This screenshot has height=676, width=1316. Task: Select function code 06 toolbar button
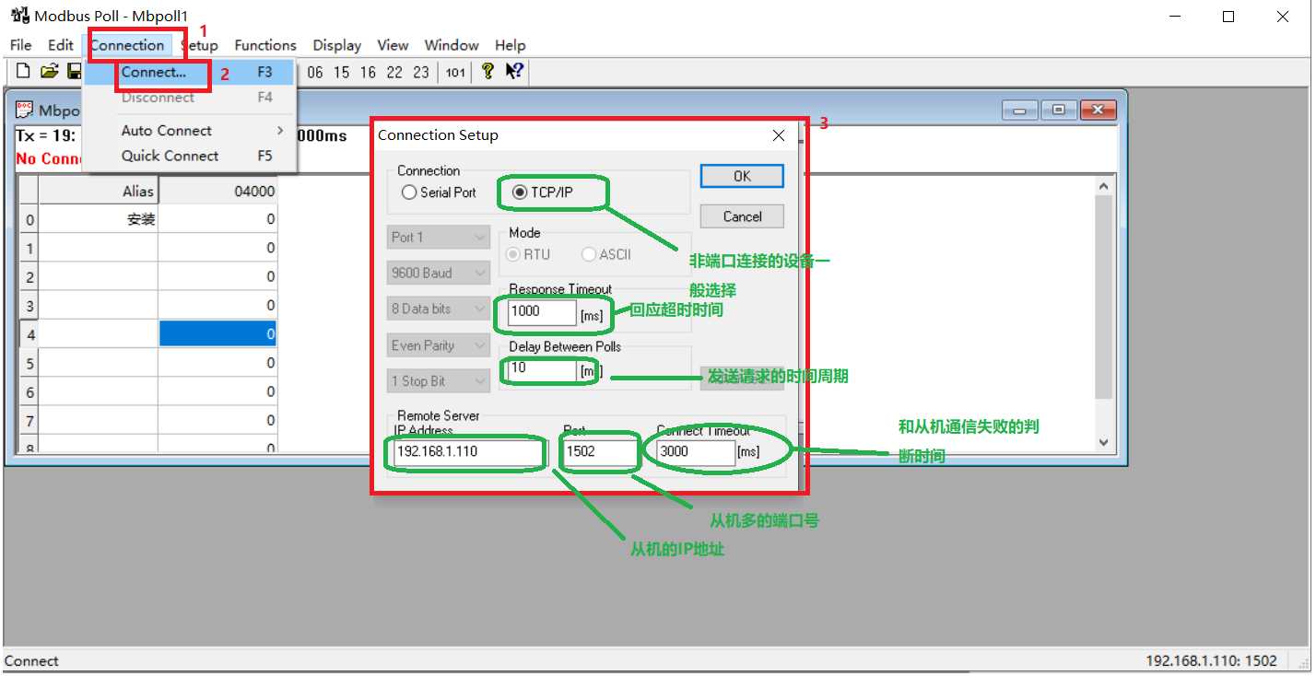315,72
